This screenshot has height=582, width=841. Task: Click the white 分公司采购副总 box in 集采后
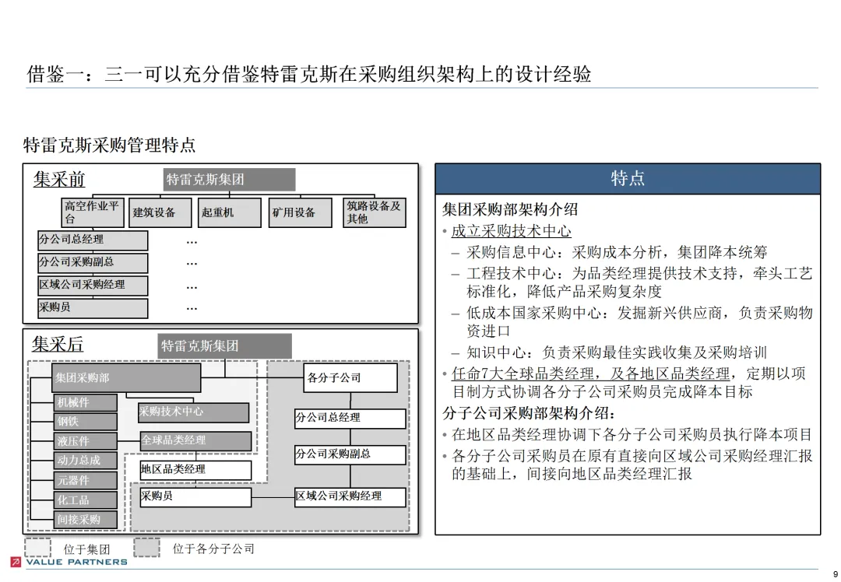[x=350, y=455]
